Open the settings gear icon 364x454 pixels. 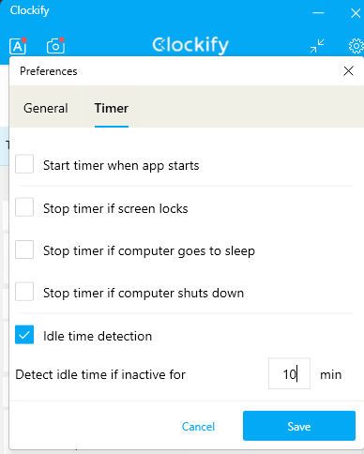(x=356, y=46)
